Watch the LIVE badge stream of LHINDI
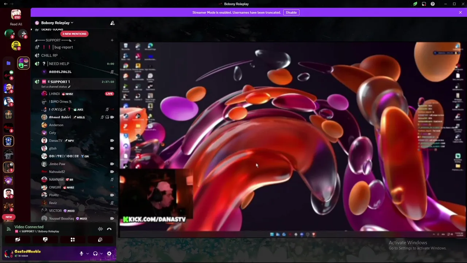 (x=109, y=94)
